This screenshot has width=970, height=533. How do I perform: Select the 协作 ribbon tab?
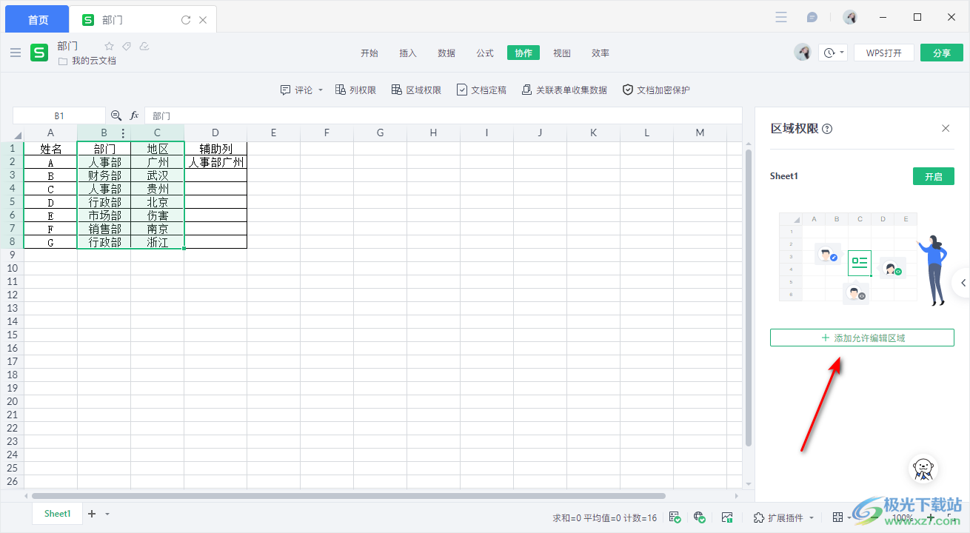click(524, 53)
